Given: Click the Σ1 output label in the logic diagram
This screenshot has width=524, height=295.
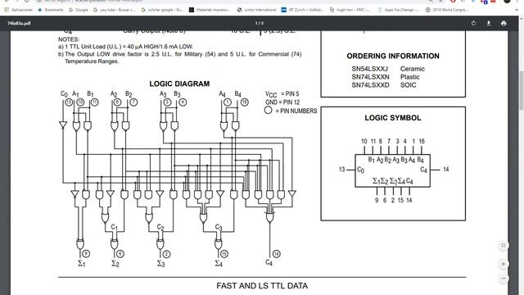Looking at the screenshot, I should coord(82,264).
